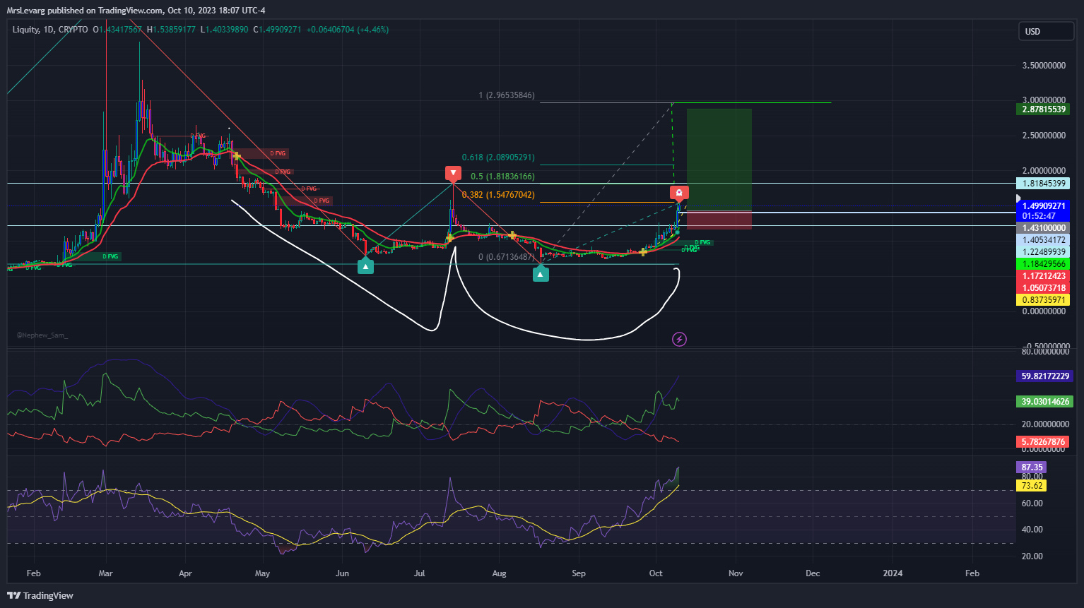Click the 2024 label on time axis
Image resolution: width=1084 pixels, height=608 pixels.
click(892, 573)
